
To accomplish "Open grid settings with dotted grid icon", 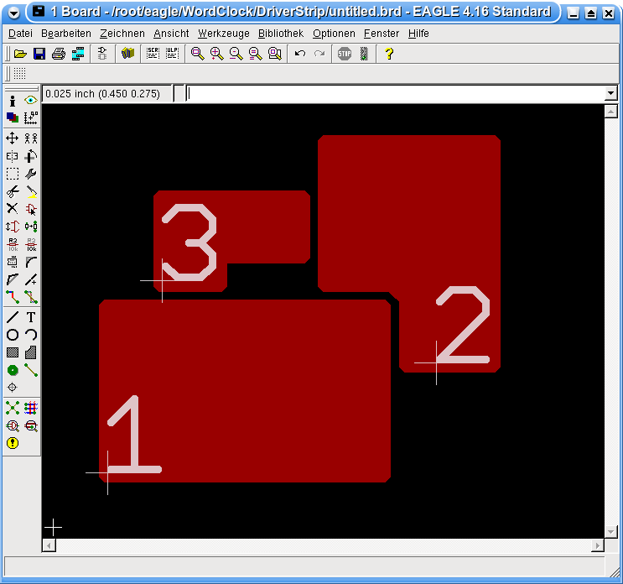I will (x=19, y=74).
